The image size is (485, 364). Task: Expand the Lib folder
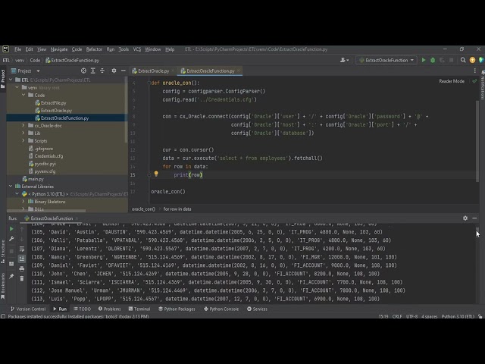tap(23, 133)
